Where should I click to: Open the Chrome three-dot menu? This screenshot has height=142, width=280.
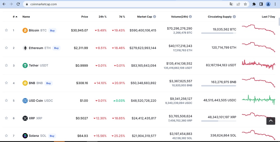[x=275, y=4]
